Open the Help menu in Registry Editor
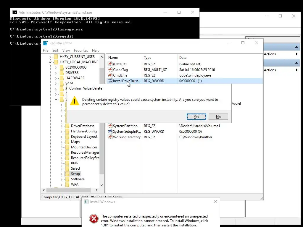 (x=96, y=50)
